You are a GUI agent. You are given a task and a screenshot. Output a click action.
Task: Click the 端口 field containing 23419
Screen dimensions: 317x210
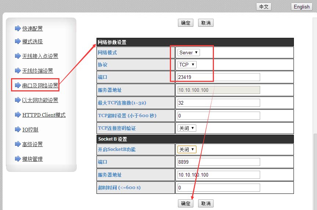(x=218, y=77)
